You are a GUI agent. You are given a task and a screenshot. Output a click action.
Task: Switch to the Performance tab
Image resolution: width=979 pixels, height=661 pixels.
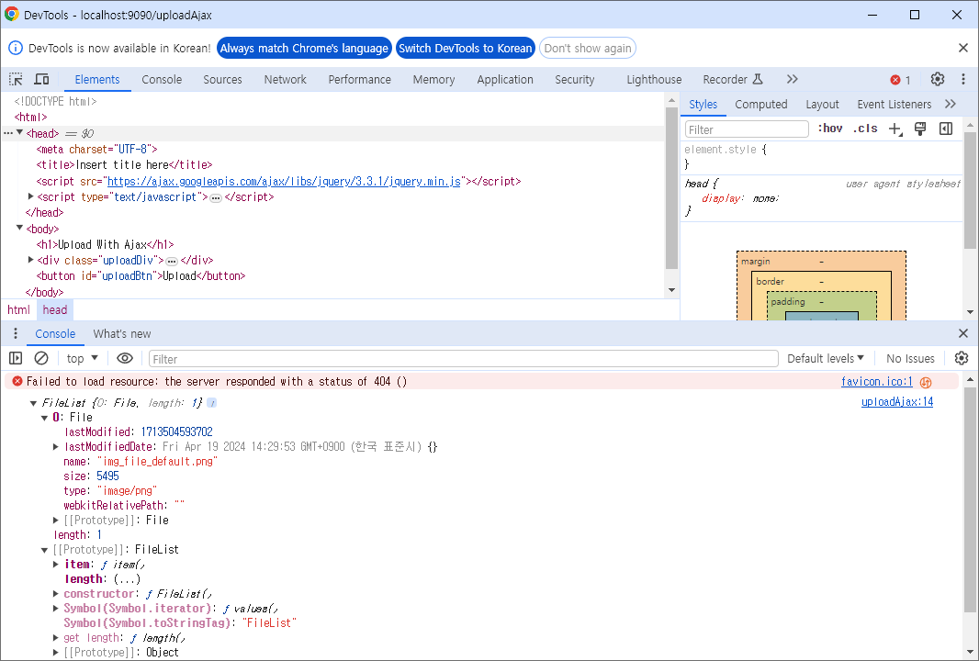click(x=360, y=79)
